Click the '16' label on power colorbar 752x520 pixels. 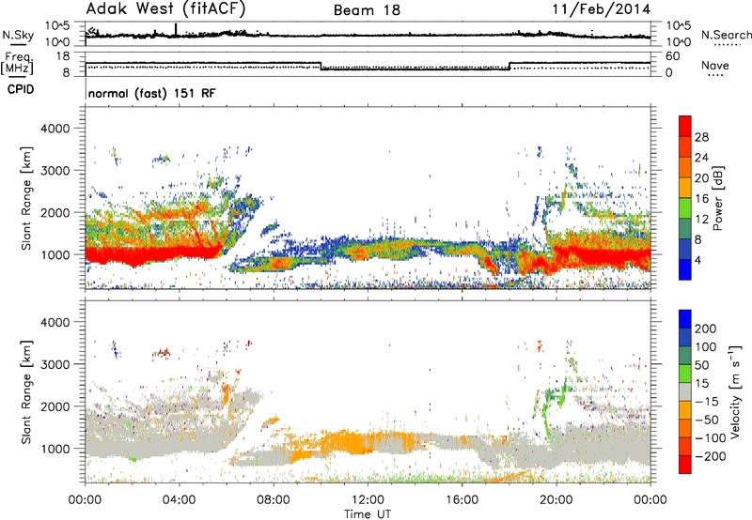[701, 199]
